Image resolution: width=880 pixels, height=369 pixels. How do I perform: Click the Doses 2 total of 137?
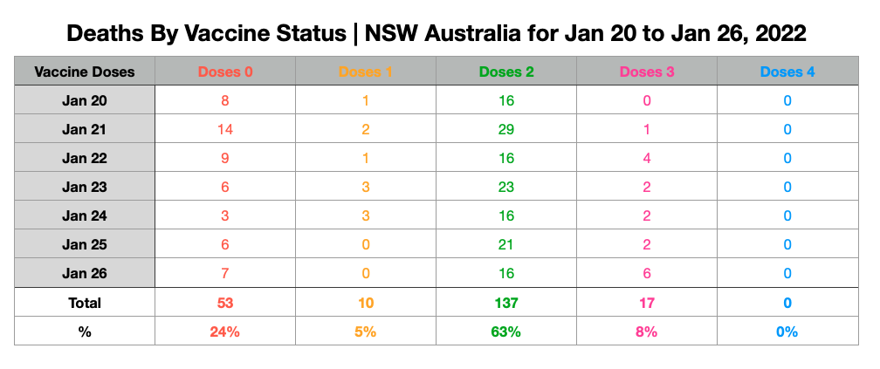tap(506, 303)
